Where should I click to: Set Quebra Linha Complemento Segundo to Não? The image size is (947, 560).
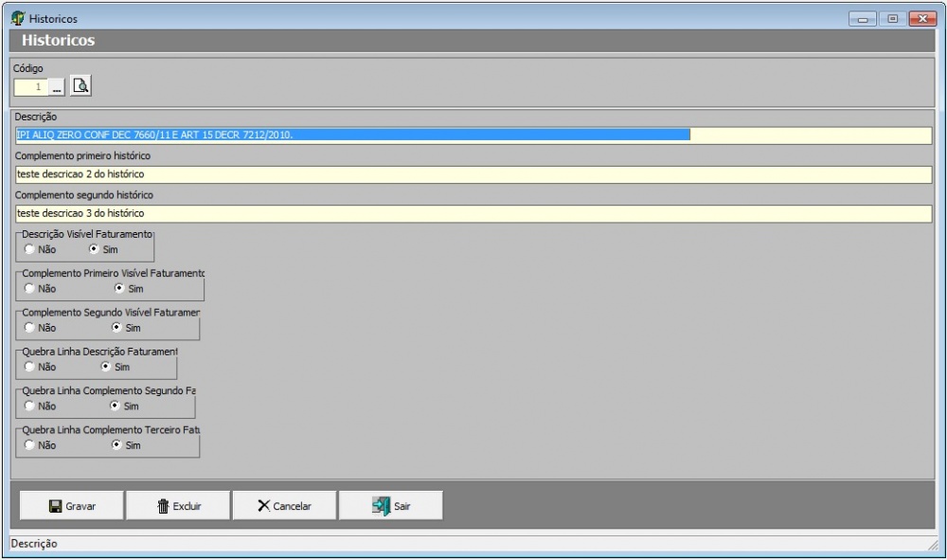[30, 406]
